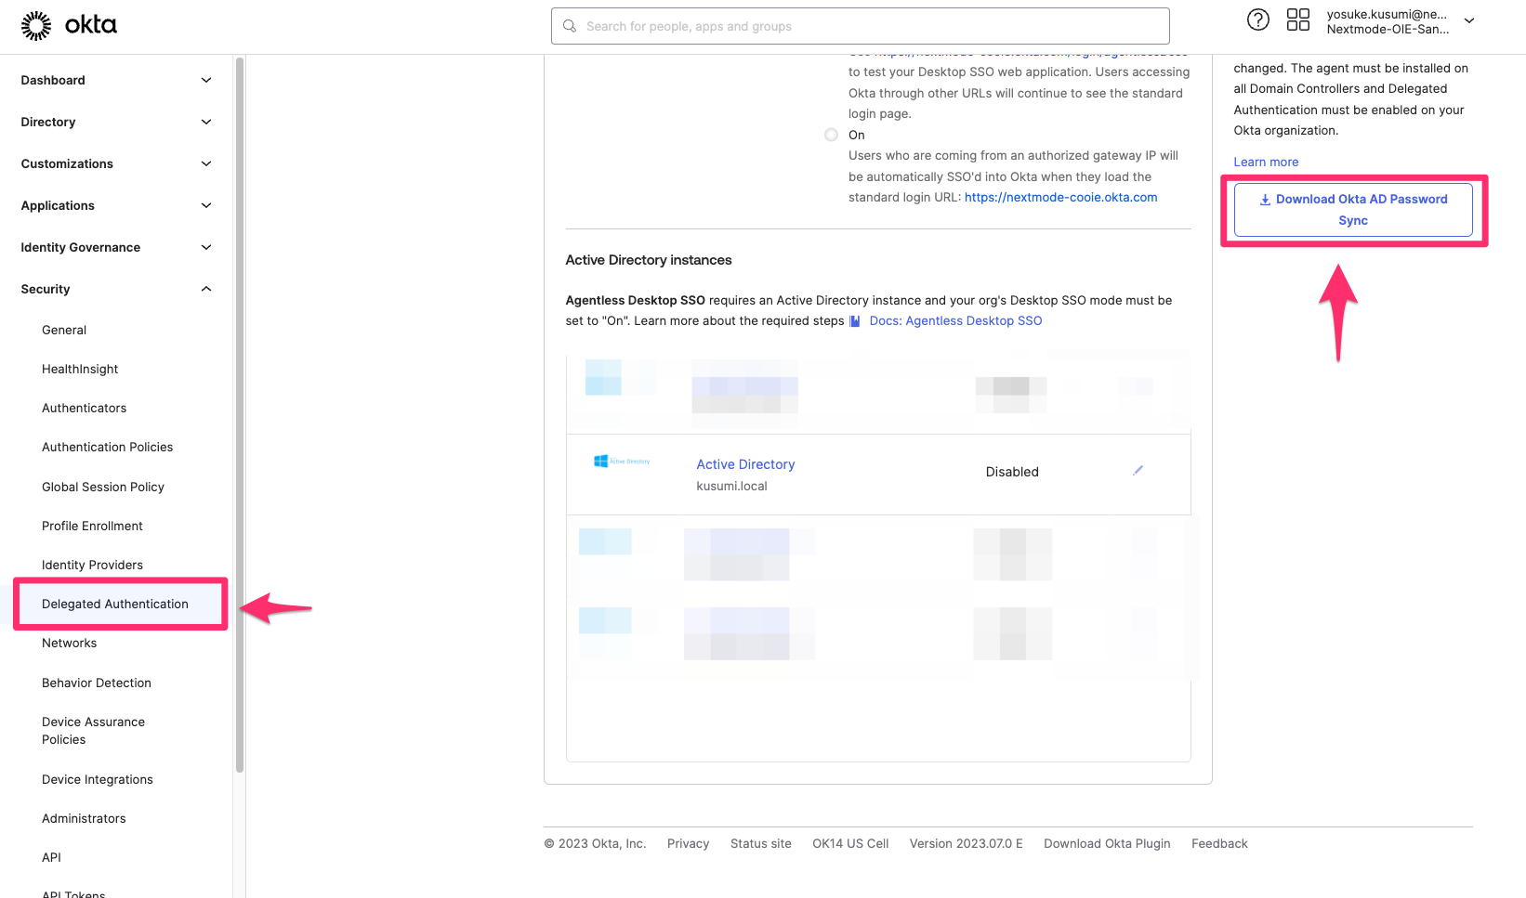Go to the Administrators page
This screenshot has height=898, width=1526.
84,818
